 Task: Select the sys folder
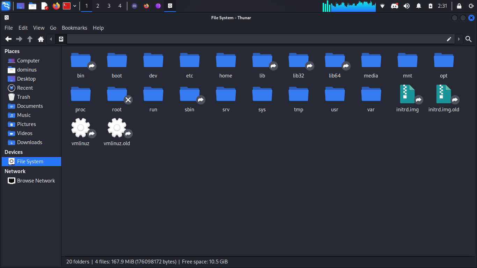click(262, 94)
